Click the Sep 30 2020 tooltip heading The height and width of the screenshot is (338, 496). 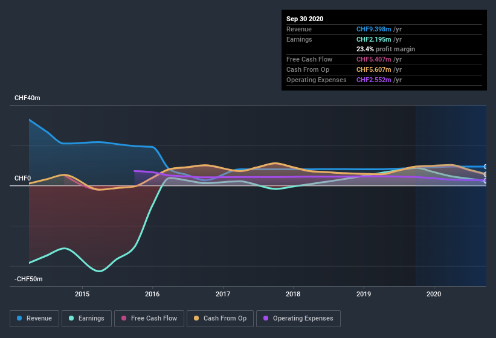pos(304,19)
